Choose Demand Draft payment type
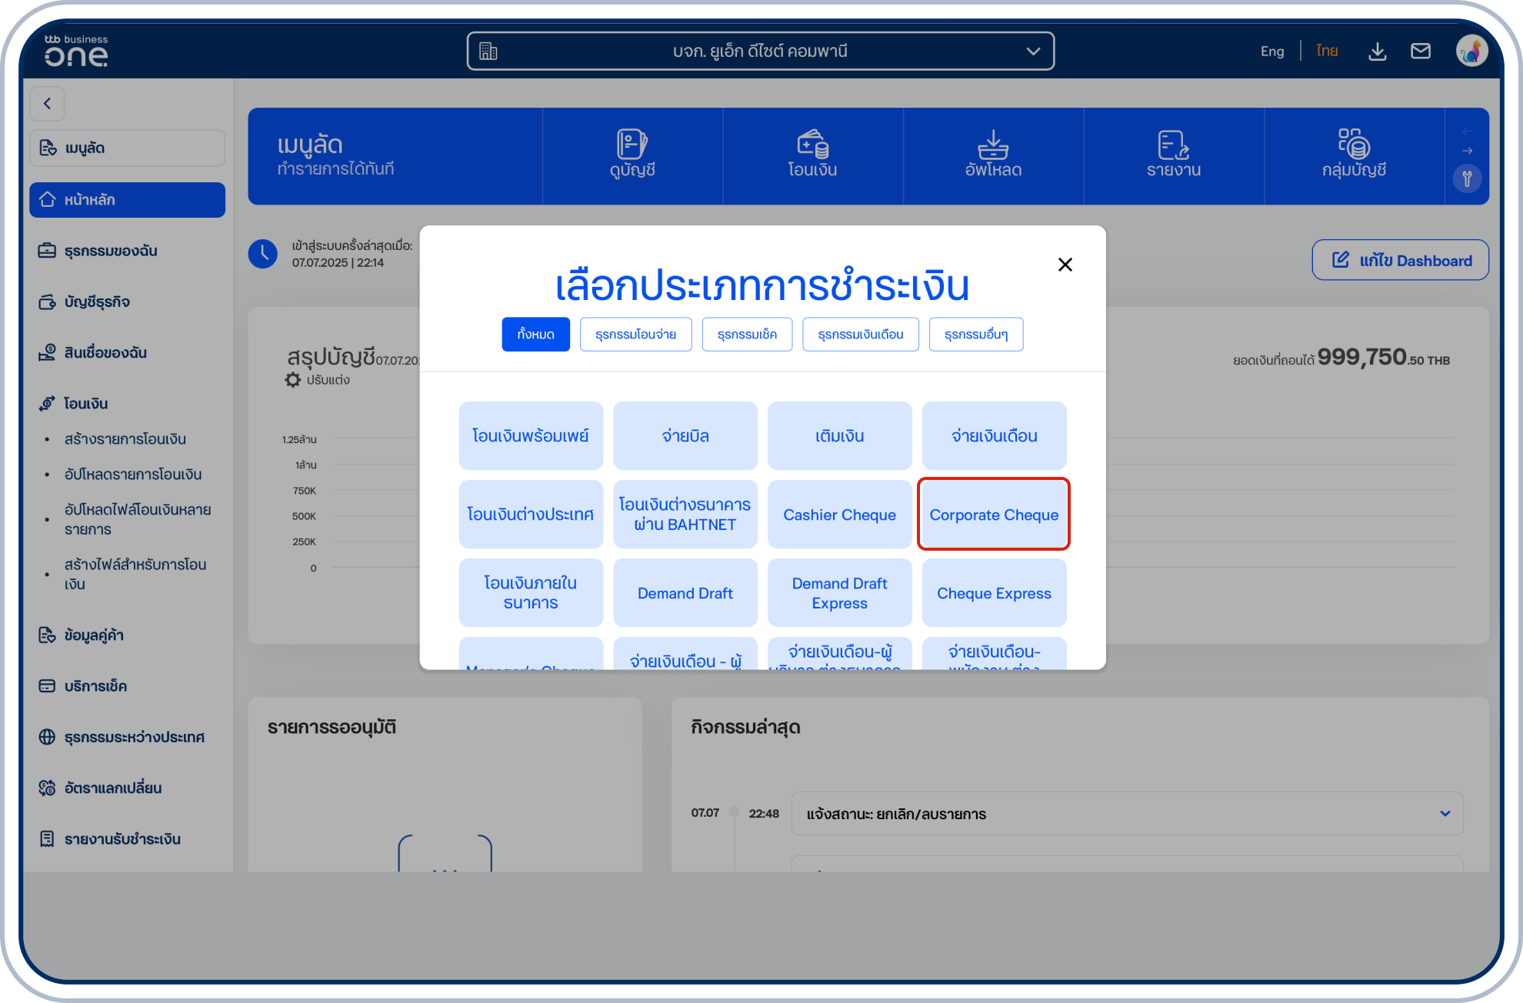The image size is (1523, 1003). tap(685, 593)
